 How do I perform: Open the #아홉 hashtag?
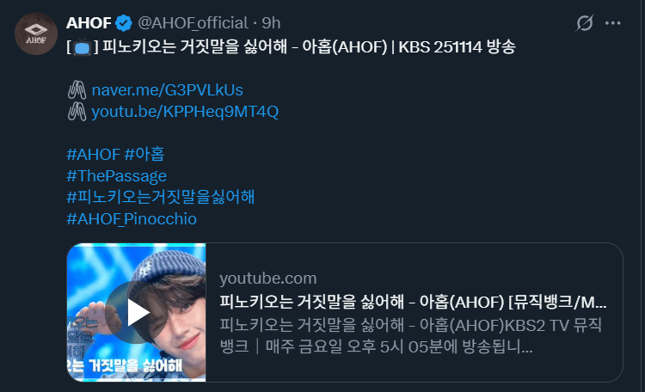(x=144, y=155)
